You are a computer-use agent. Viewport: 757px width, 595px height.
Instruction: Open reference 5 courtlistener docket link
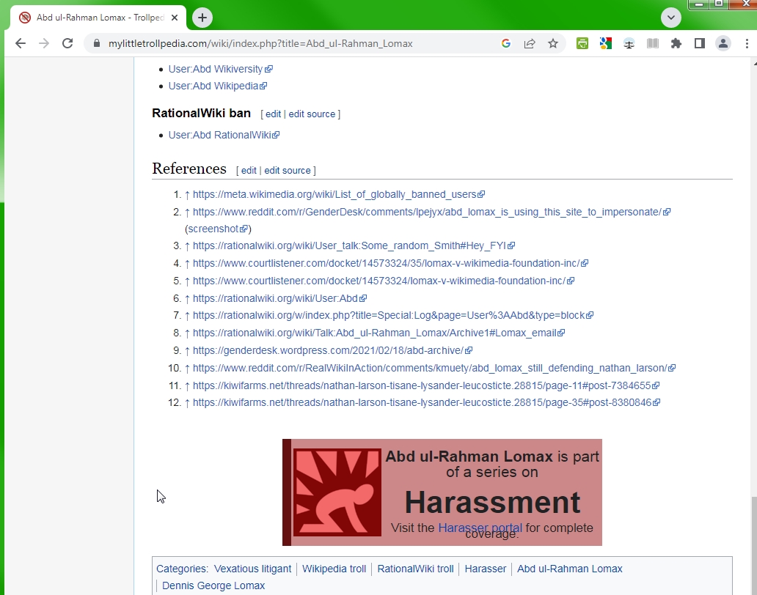pos(384,281)
